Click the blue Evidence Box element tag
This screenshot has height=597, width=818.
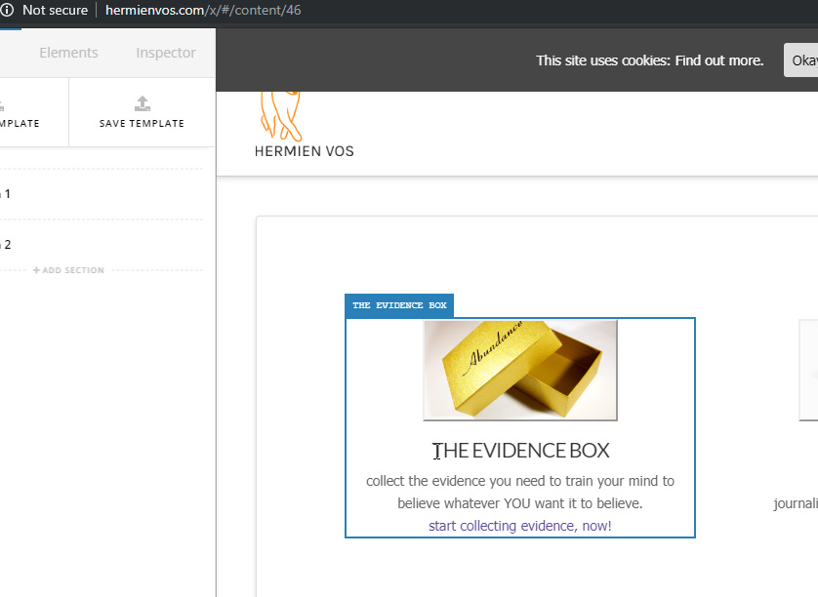(399, 305)
